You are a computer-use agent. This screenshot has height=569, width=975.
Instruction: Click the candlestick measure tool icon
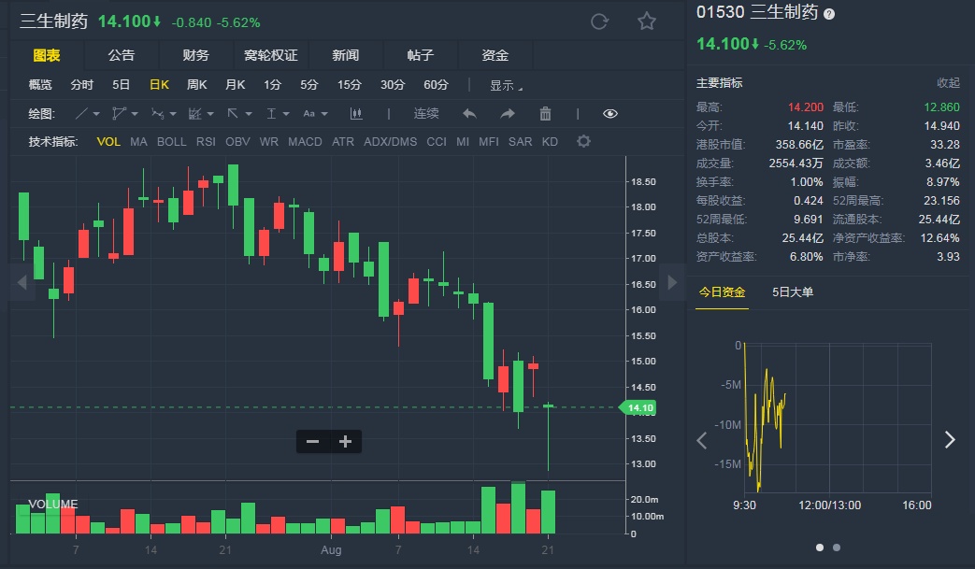coord(356,114)
